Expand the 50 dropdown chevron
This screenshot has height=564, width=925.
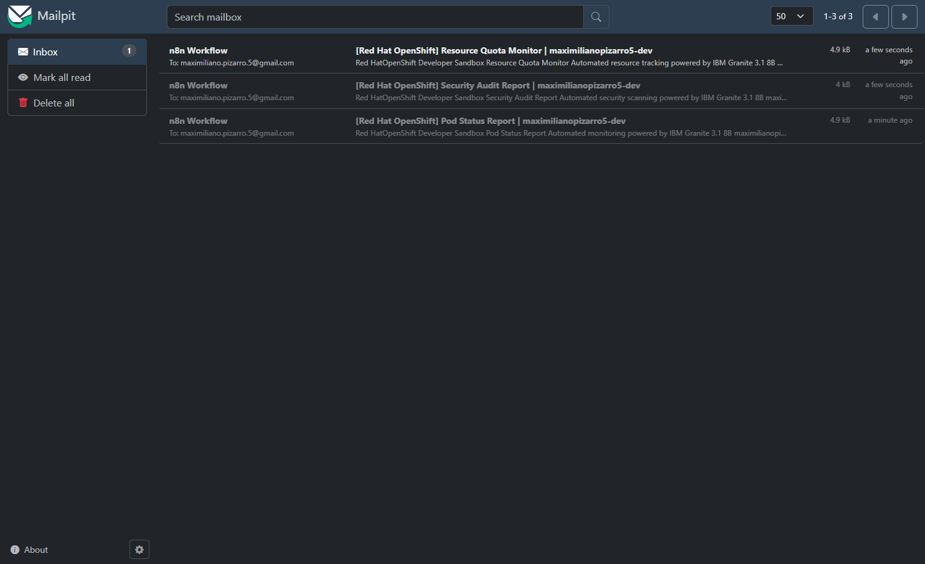[x=802, y=16]
